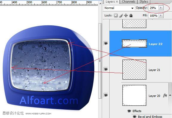Open the Opacity slider arrow
This screenshot has height=118, width=172.
click(x=161, y=8)
